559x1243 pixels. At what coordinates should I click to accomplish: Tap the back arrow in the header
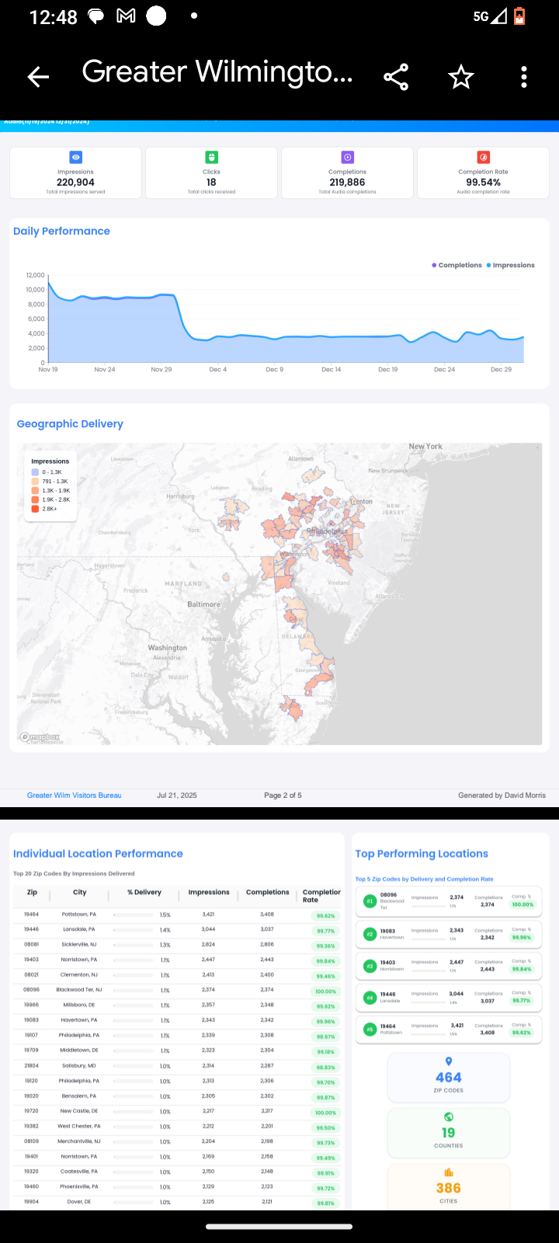38,76
